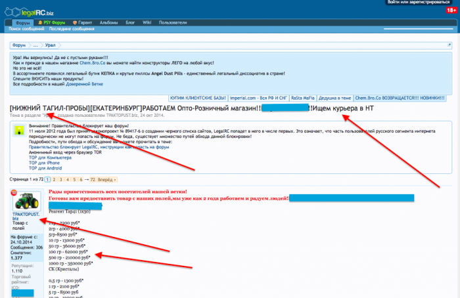This screenshot has width=460, height=298.
Task: Expand the '...' breadcrumb item
Action: click(x=37, y=45)
